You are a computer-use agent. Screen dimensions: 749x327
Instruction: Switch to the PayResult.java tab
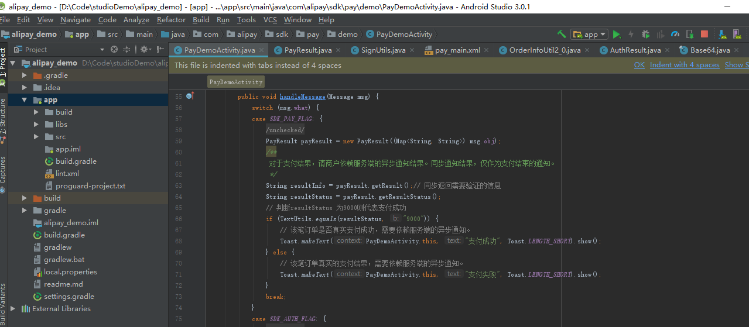coord(308,50)
